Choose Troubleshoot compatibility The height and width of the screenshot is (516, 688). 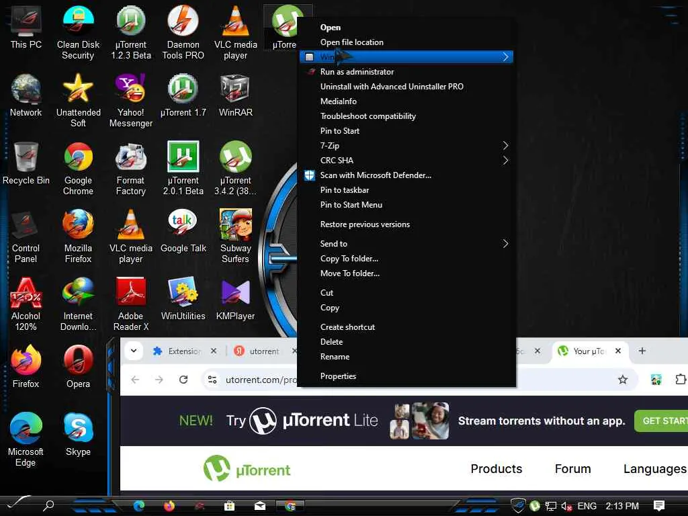[406, 116]
